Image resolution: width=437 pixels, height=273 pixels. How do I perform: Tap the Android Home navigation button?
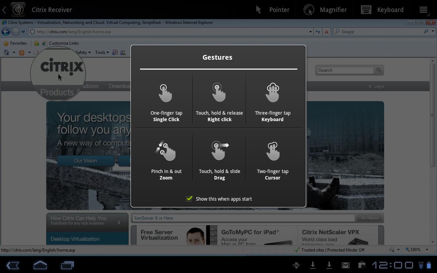40,265
